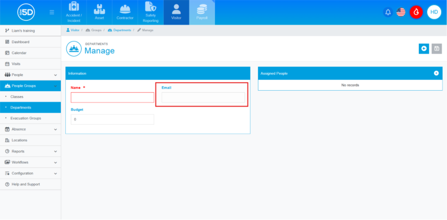Click the Assigned People header text
Image resolution: width=447 pixels, height=220 pixels.
pyautogui.click(x=274, y=74)
